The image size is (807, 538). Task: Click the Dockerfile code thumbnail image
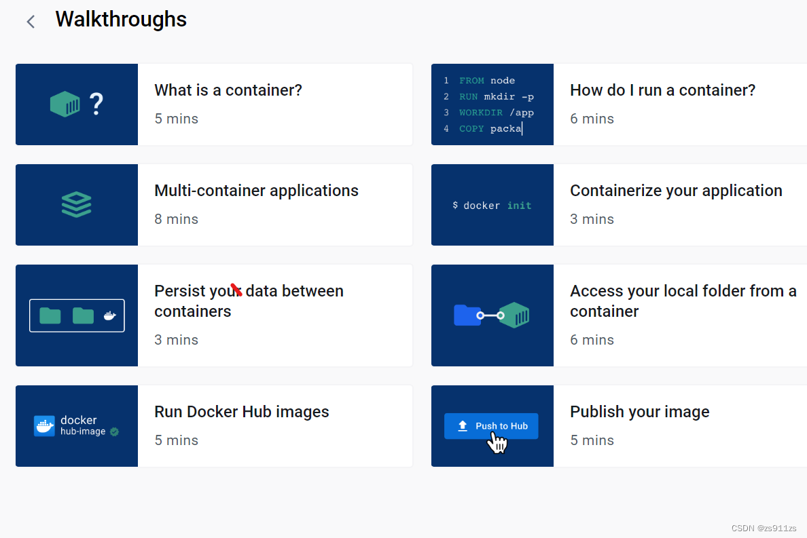pos(492,104)
